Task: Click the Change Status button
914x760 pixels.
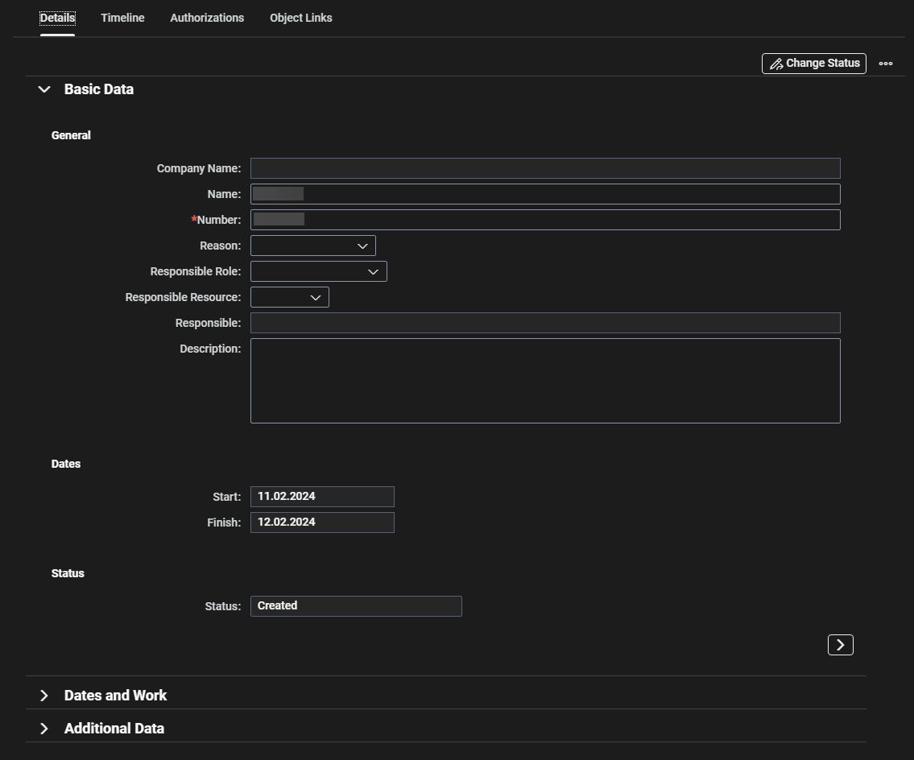Action: click(x=813, y=64)
